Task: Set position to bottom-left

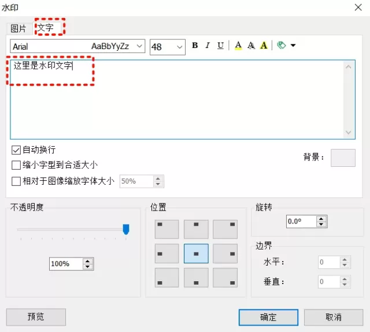Action: click(166, 278)
